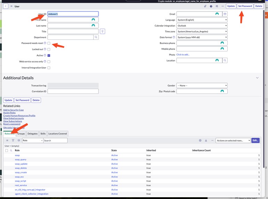
Task: Open the Assign Roles related link
Action: (9, 113)
